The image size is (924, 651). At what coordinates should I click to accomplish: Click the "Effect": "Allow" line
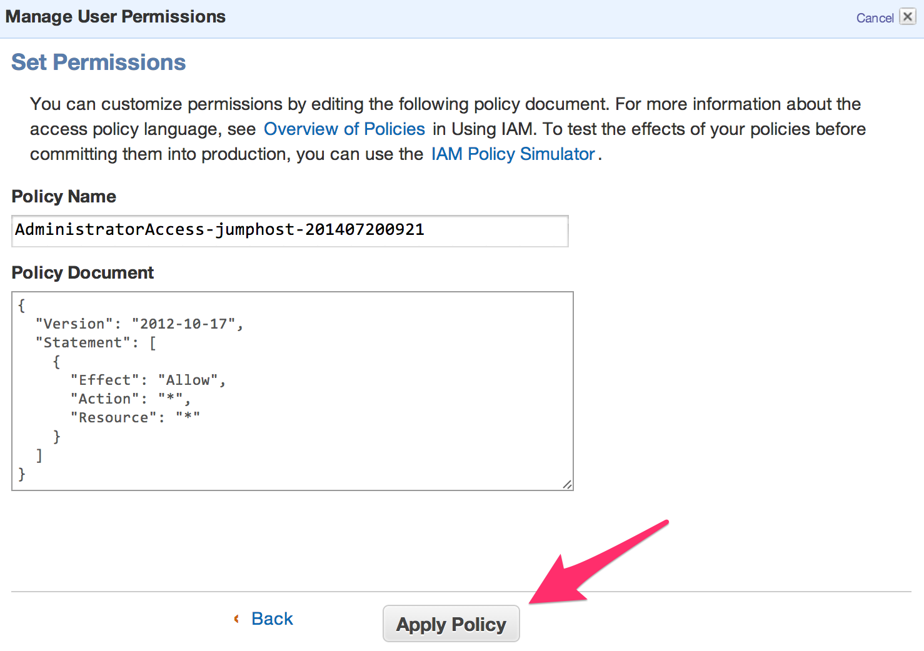[x=148, y=380]
